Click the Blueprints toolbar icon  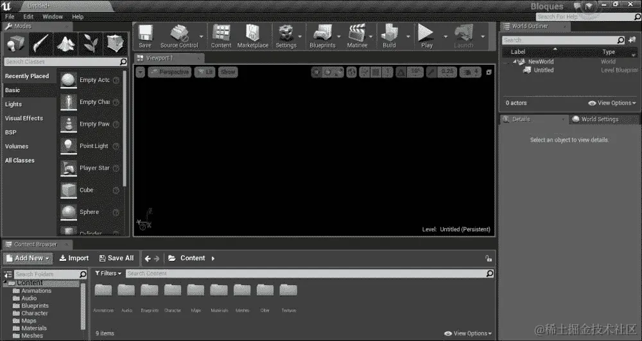point(322,37)
